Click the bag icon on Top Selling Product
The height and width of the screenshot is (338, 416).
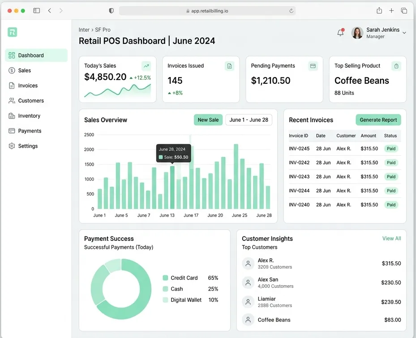[396, 66]
